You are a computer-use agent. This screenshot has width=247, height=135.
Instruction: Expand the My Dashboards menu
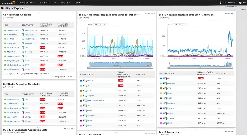point(26,3)
